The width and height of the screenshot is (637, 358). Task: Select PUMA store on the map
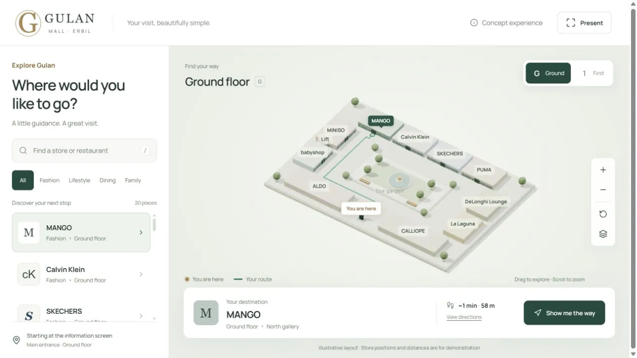click(x=484, y=169)
